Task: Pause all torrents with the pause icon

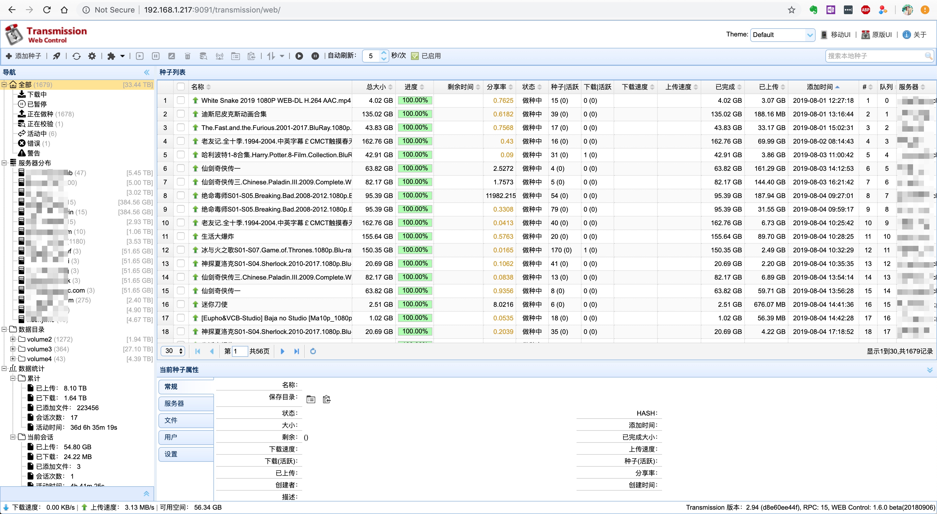Action: pos(315,56)
